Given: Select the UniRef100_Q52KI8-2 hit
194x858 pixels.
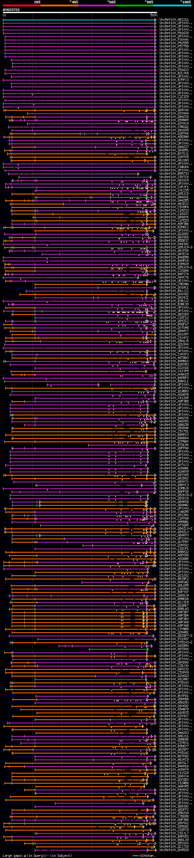Looking at the screenshot, I should 176,495.
